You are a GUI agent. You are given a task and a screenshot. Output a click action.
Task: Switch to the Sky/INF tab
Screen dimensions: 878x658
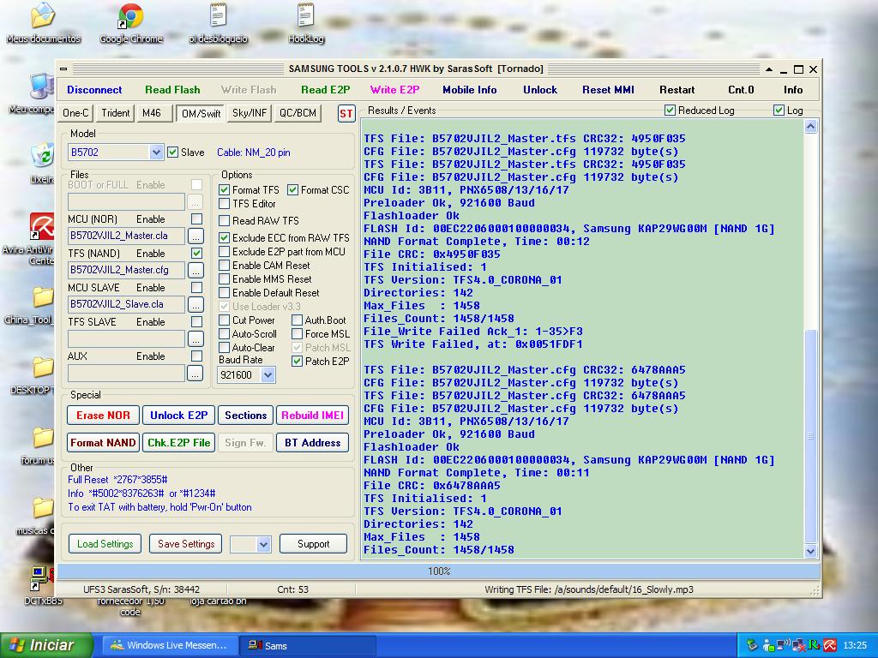tap(250, 113)
